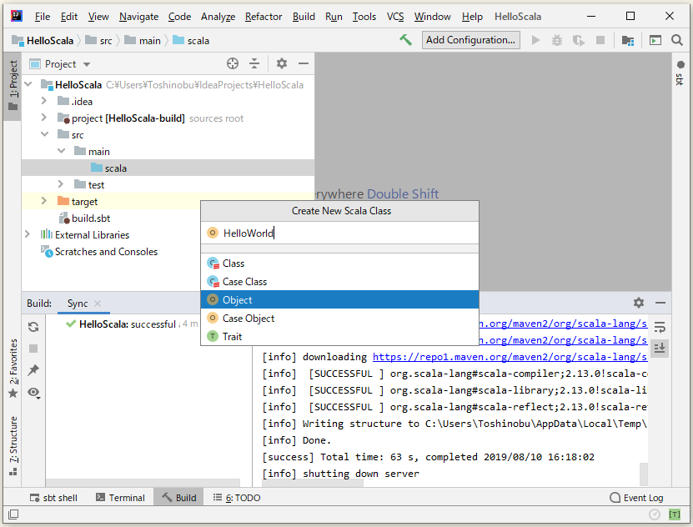Open Project Structure icon
693x527 pixels.
(628, 40)
